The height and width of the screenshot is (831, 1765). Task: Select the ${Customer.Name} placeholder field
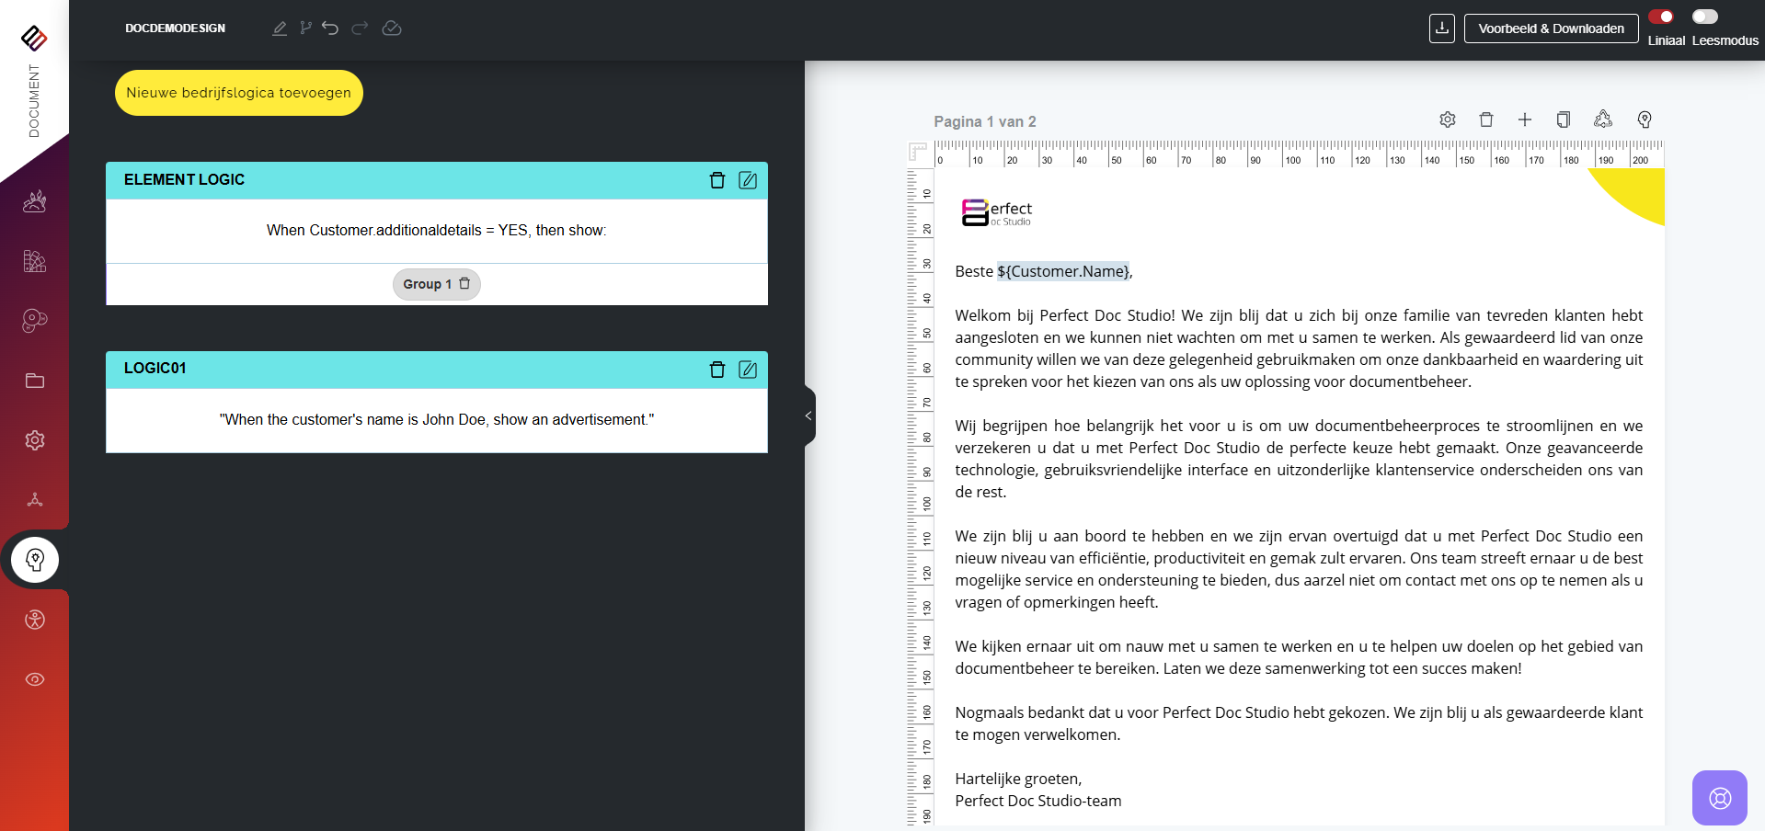1063,271
